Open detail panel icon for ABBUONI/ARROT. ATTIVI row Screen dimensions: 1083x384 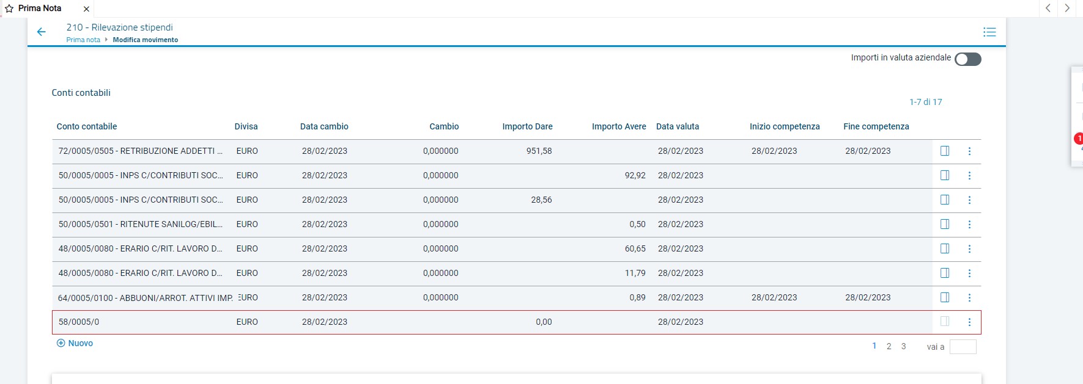click(944, 297)
